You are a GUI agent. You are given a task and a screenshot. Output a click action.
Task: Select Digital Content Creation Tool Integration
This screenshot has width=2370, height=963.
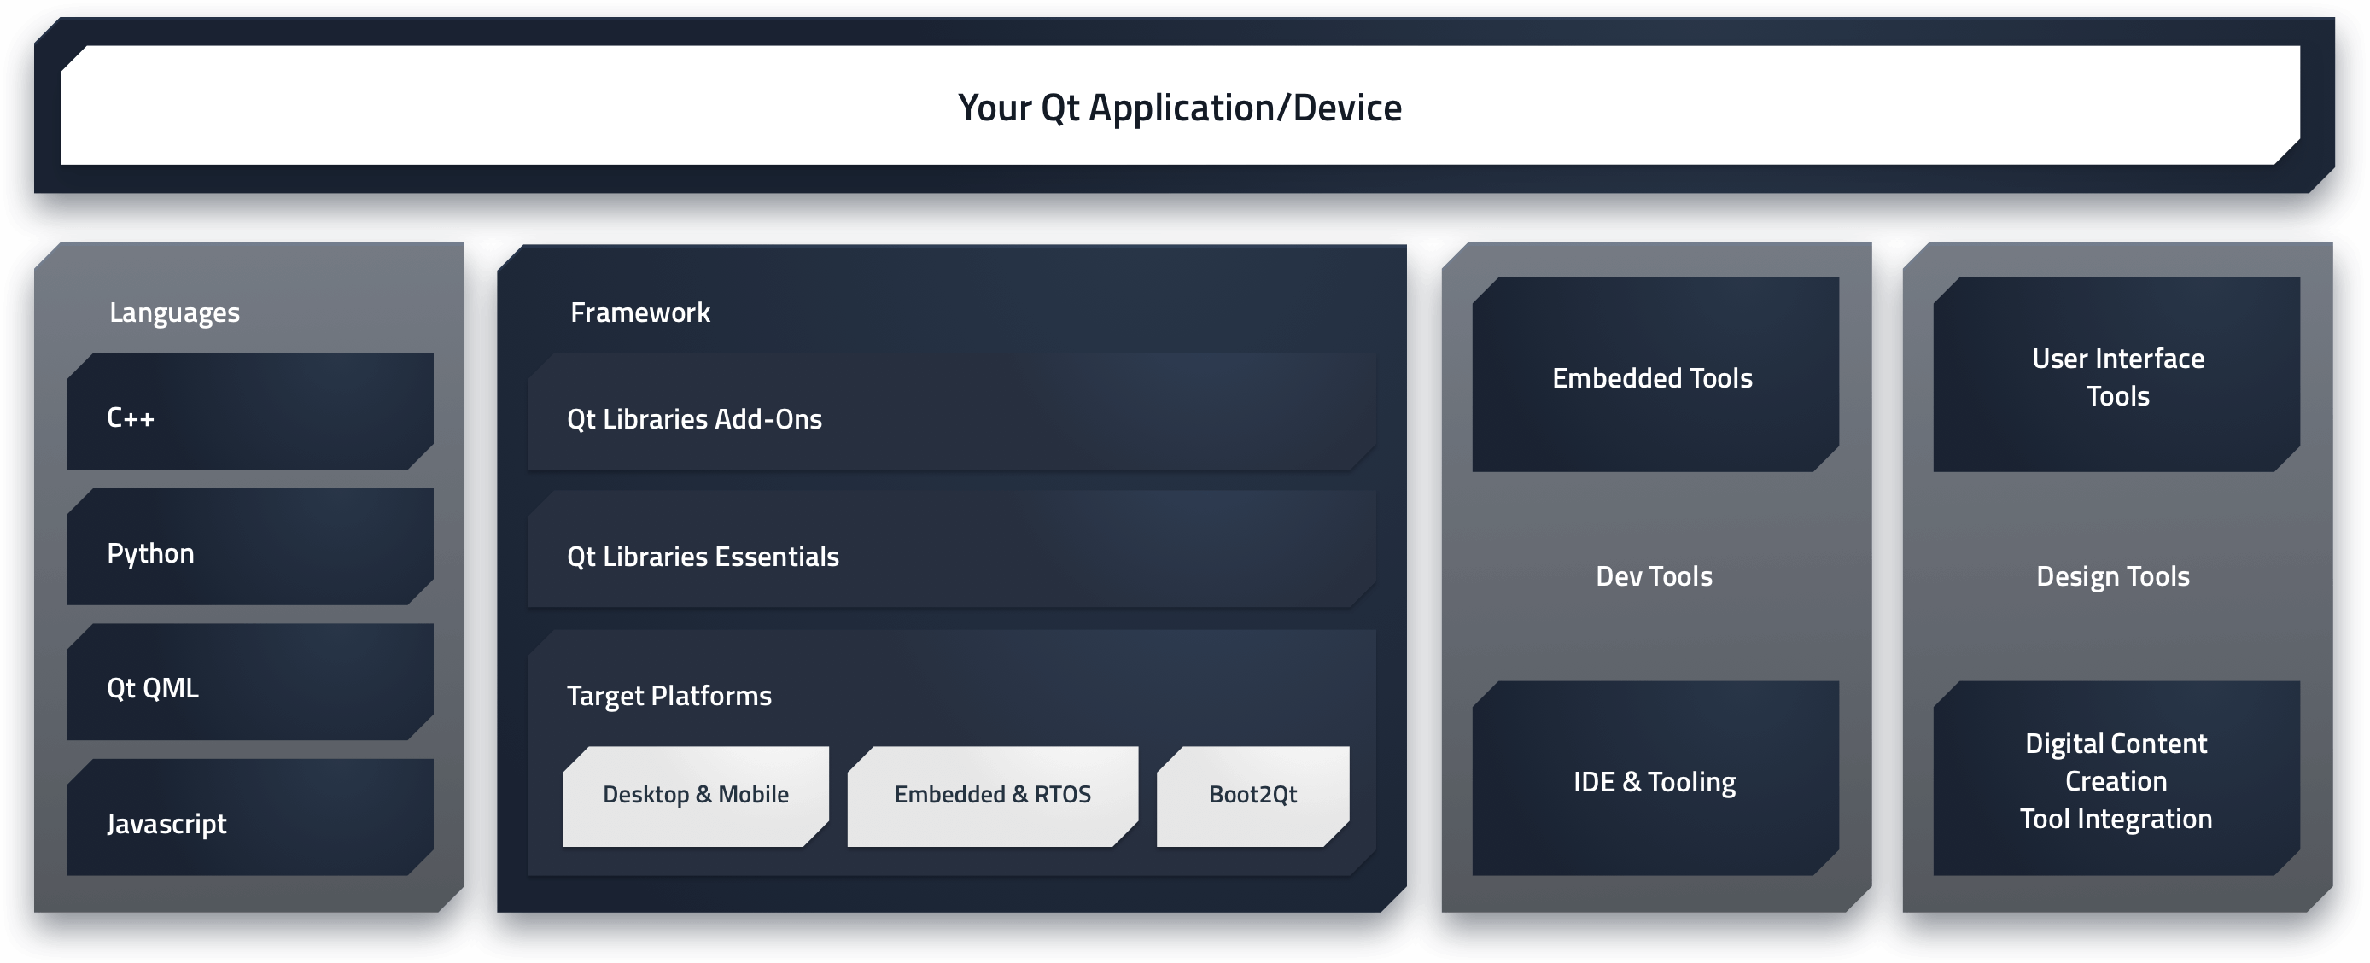2115,781
